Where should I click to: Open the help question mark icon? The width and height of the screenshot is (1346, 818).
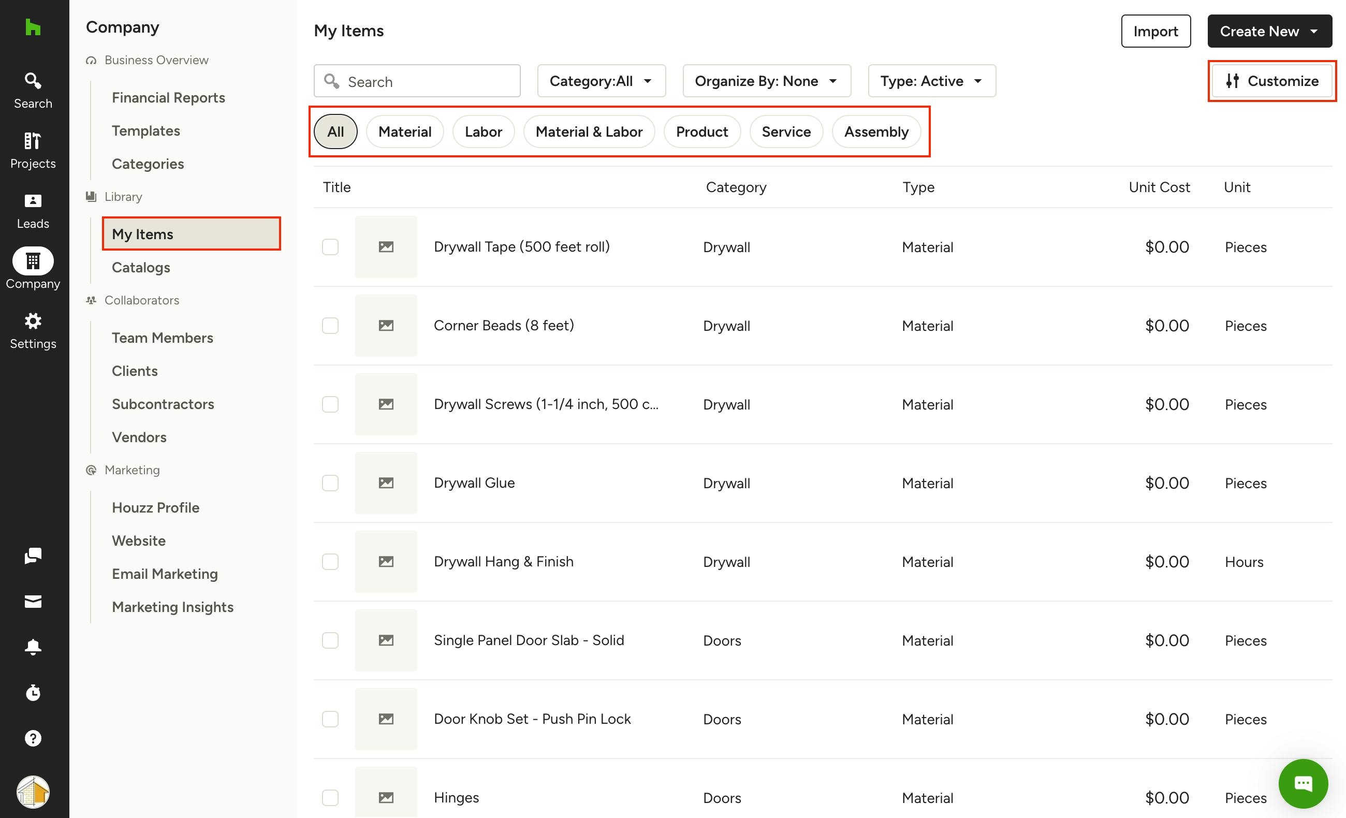[33, 738]
